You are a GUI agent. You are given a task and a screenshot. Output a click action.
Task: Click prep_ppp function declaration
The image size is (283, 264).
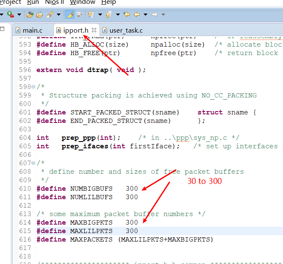pos(78,138)
